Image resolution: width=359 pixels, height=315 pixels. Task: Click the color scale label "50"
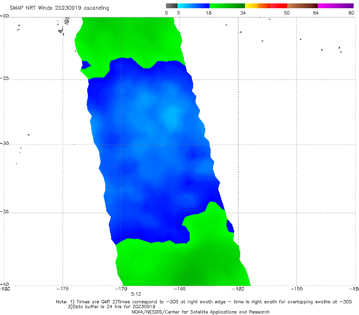[287, 13]
